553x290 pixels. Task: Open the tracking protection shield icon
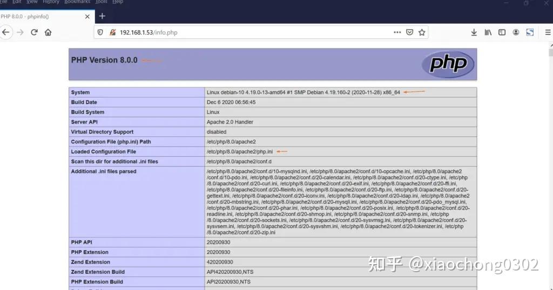(100, 32)
